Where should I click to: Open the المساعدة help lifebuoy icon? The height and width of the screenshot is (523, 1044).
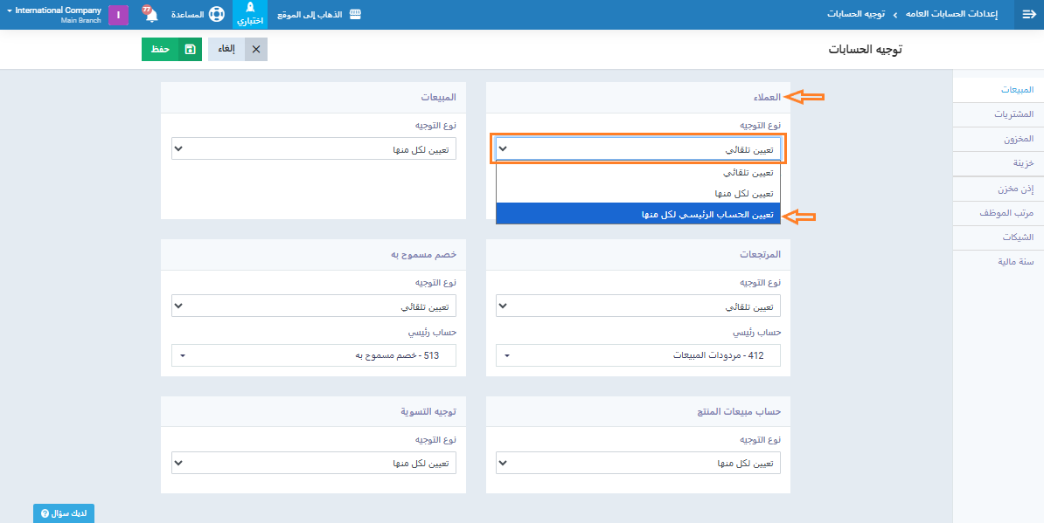217,15
